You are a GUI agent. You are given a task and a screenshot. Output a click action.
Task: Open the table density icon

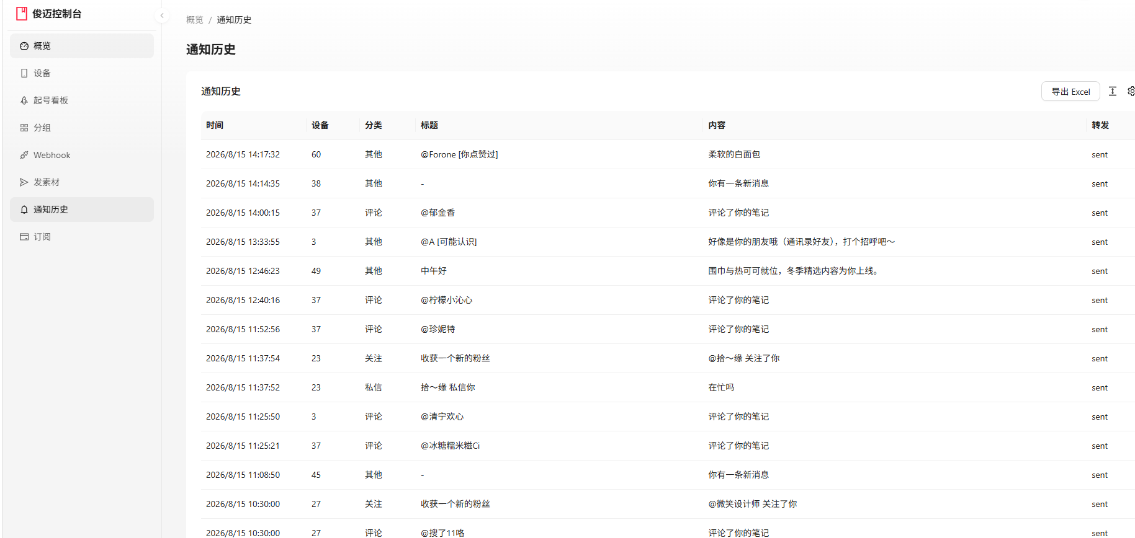point(1113,91)
